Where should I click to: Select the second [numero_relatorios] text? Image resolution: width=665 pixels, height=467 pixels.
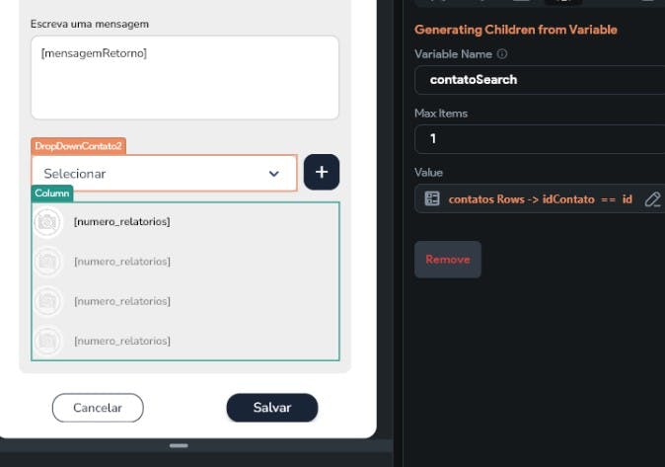(121, 262)
